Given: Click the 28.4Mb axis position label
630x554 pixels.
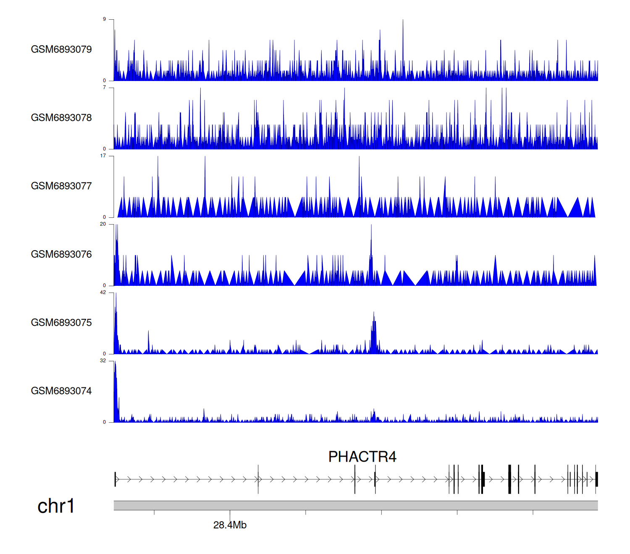Looking at the screenshot, I should (230, 525).
